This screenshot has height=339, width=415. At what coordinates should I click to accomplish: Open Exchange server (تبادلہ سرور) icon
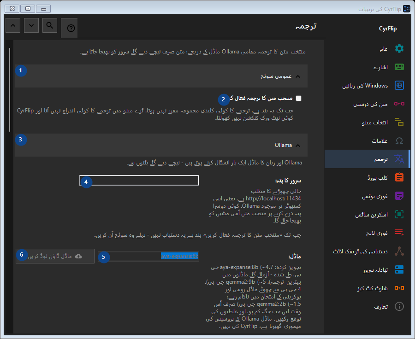[399, 269]
